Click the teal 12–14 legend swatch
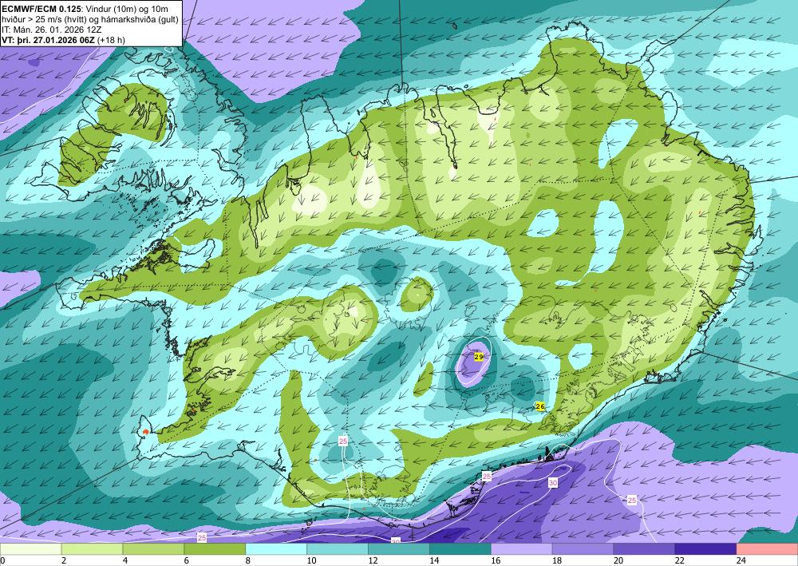The width and height of the screenshot is (798, 566). tap(399, 549)
